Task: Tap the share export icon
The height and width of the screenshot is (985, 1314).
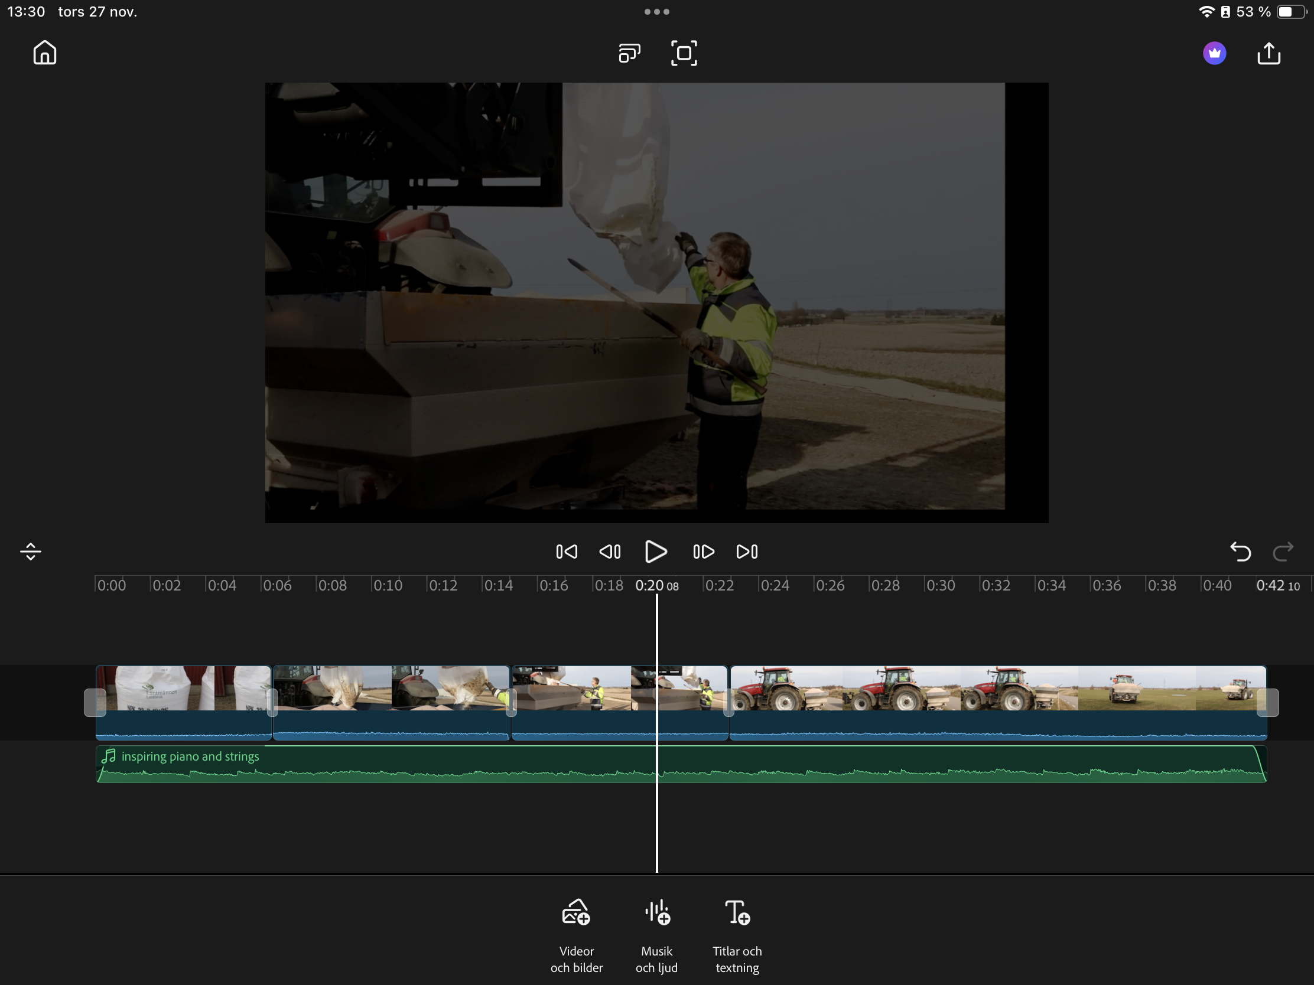Action: 1269,53
